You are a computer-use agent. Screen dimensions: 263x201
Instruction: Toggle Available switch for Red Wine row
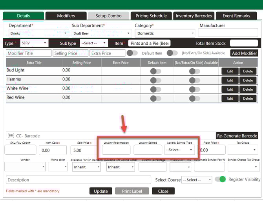click(x=194, y=99)
